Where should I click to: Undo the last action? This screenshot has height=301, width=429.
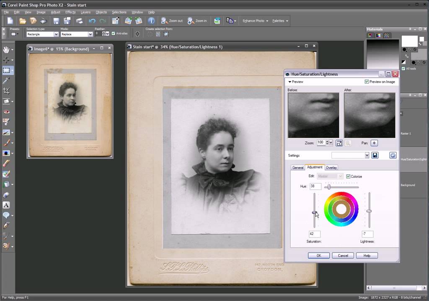[92, 21]
